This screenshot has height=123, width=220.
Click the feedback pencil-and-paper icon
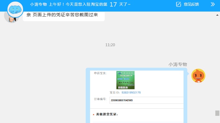(x=179, y=4)
